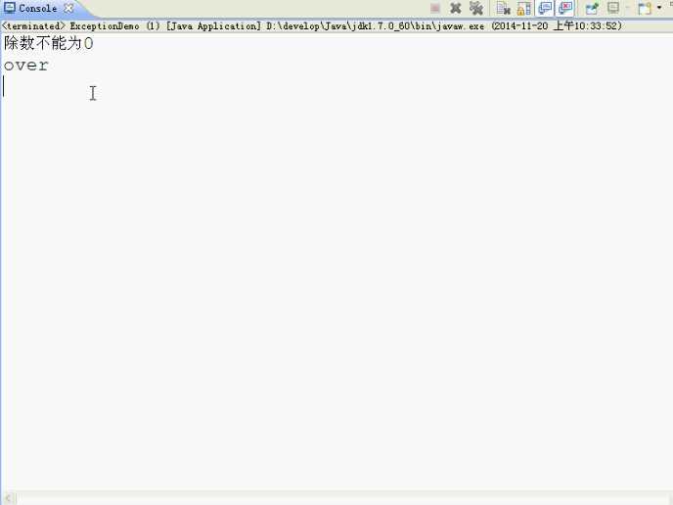Click the output line '除数不能为0'
The width and height of the screenshot is (673, 505).
click(49, 43)
